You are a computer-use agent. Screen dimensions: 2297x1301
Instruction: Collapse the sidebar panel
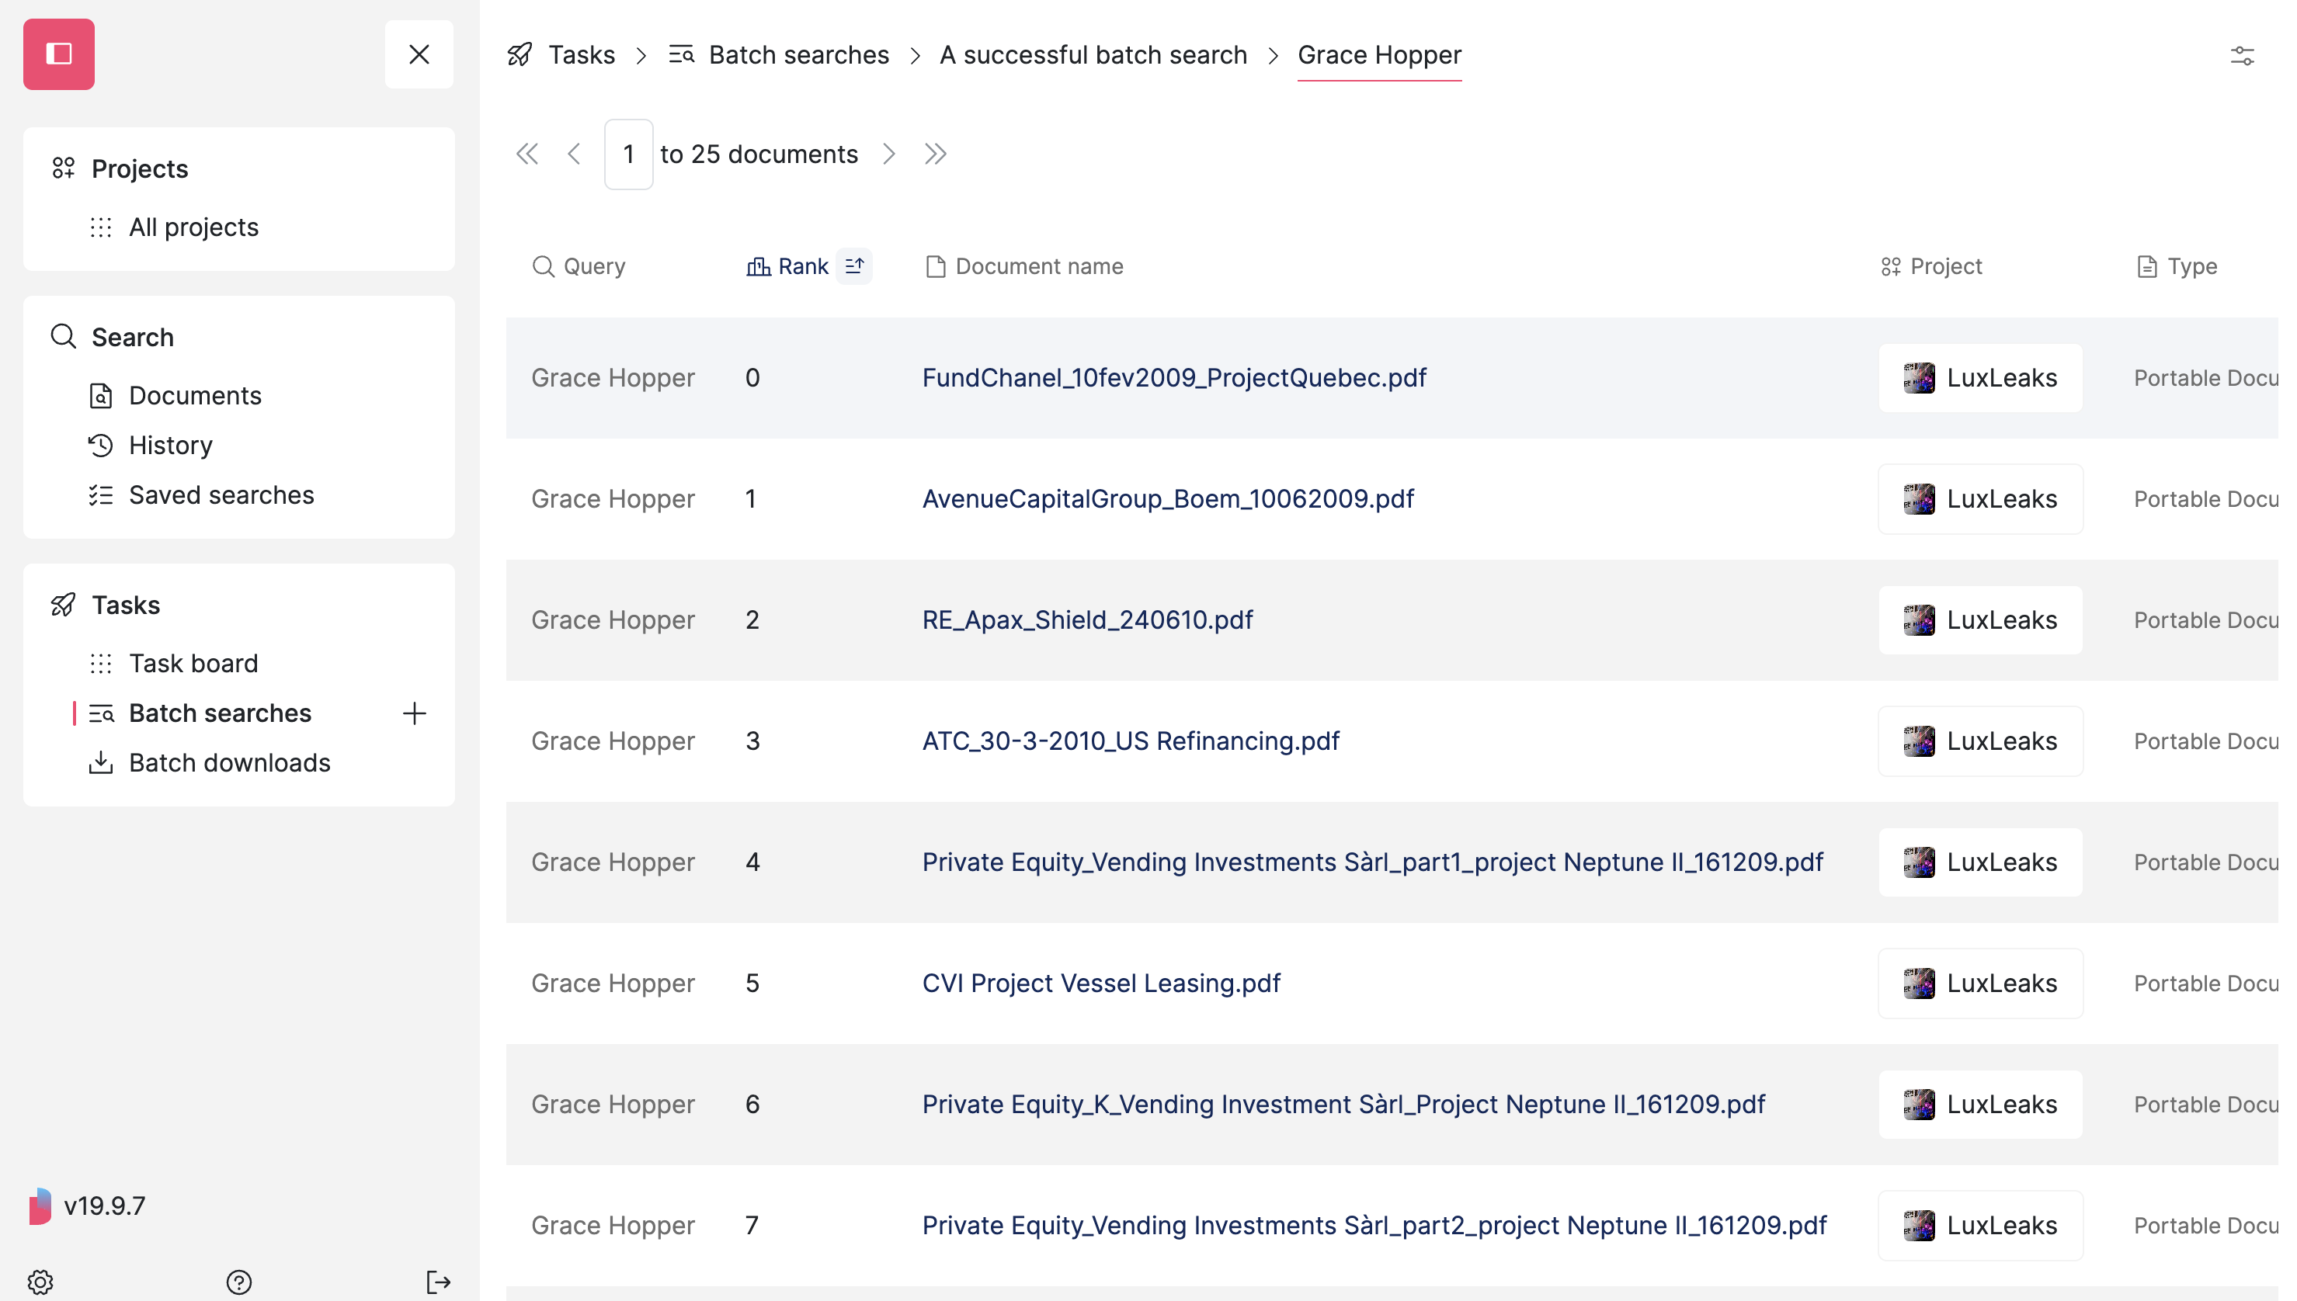click(419, 54)
